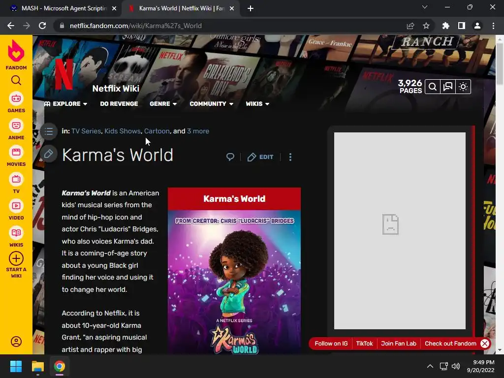Open the Karma's World poster image

pos(234,282)
